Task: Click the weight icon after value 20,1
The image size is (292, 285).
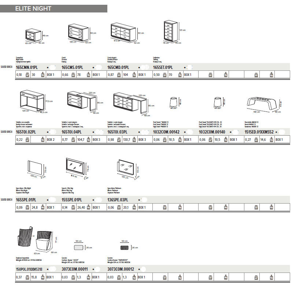Action: pos(134,208)
